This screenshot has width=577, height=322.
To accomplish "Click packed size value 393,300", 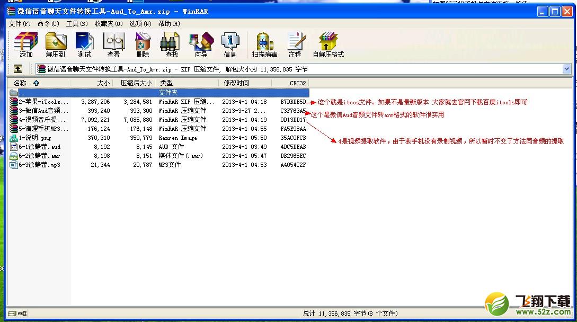I will [x=141, y=110].
